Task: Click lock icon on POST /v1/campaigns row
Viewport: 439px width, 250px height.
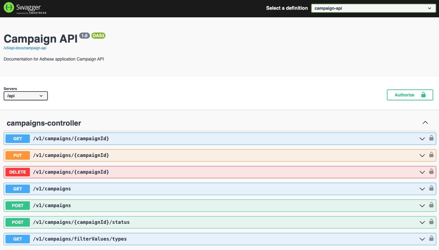Action: (431, 205)
